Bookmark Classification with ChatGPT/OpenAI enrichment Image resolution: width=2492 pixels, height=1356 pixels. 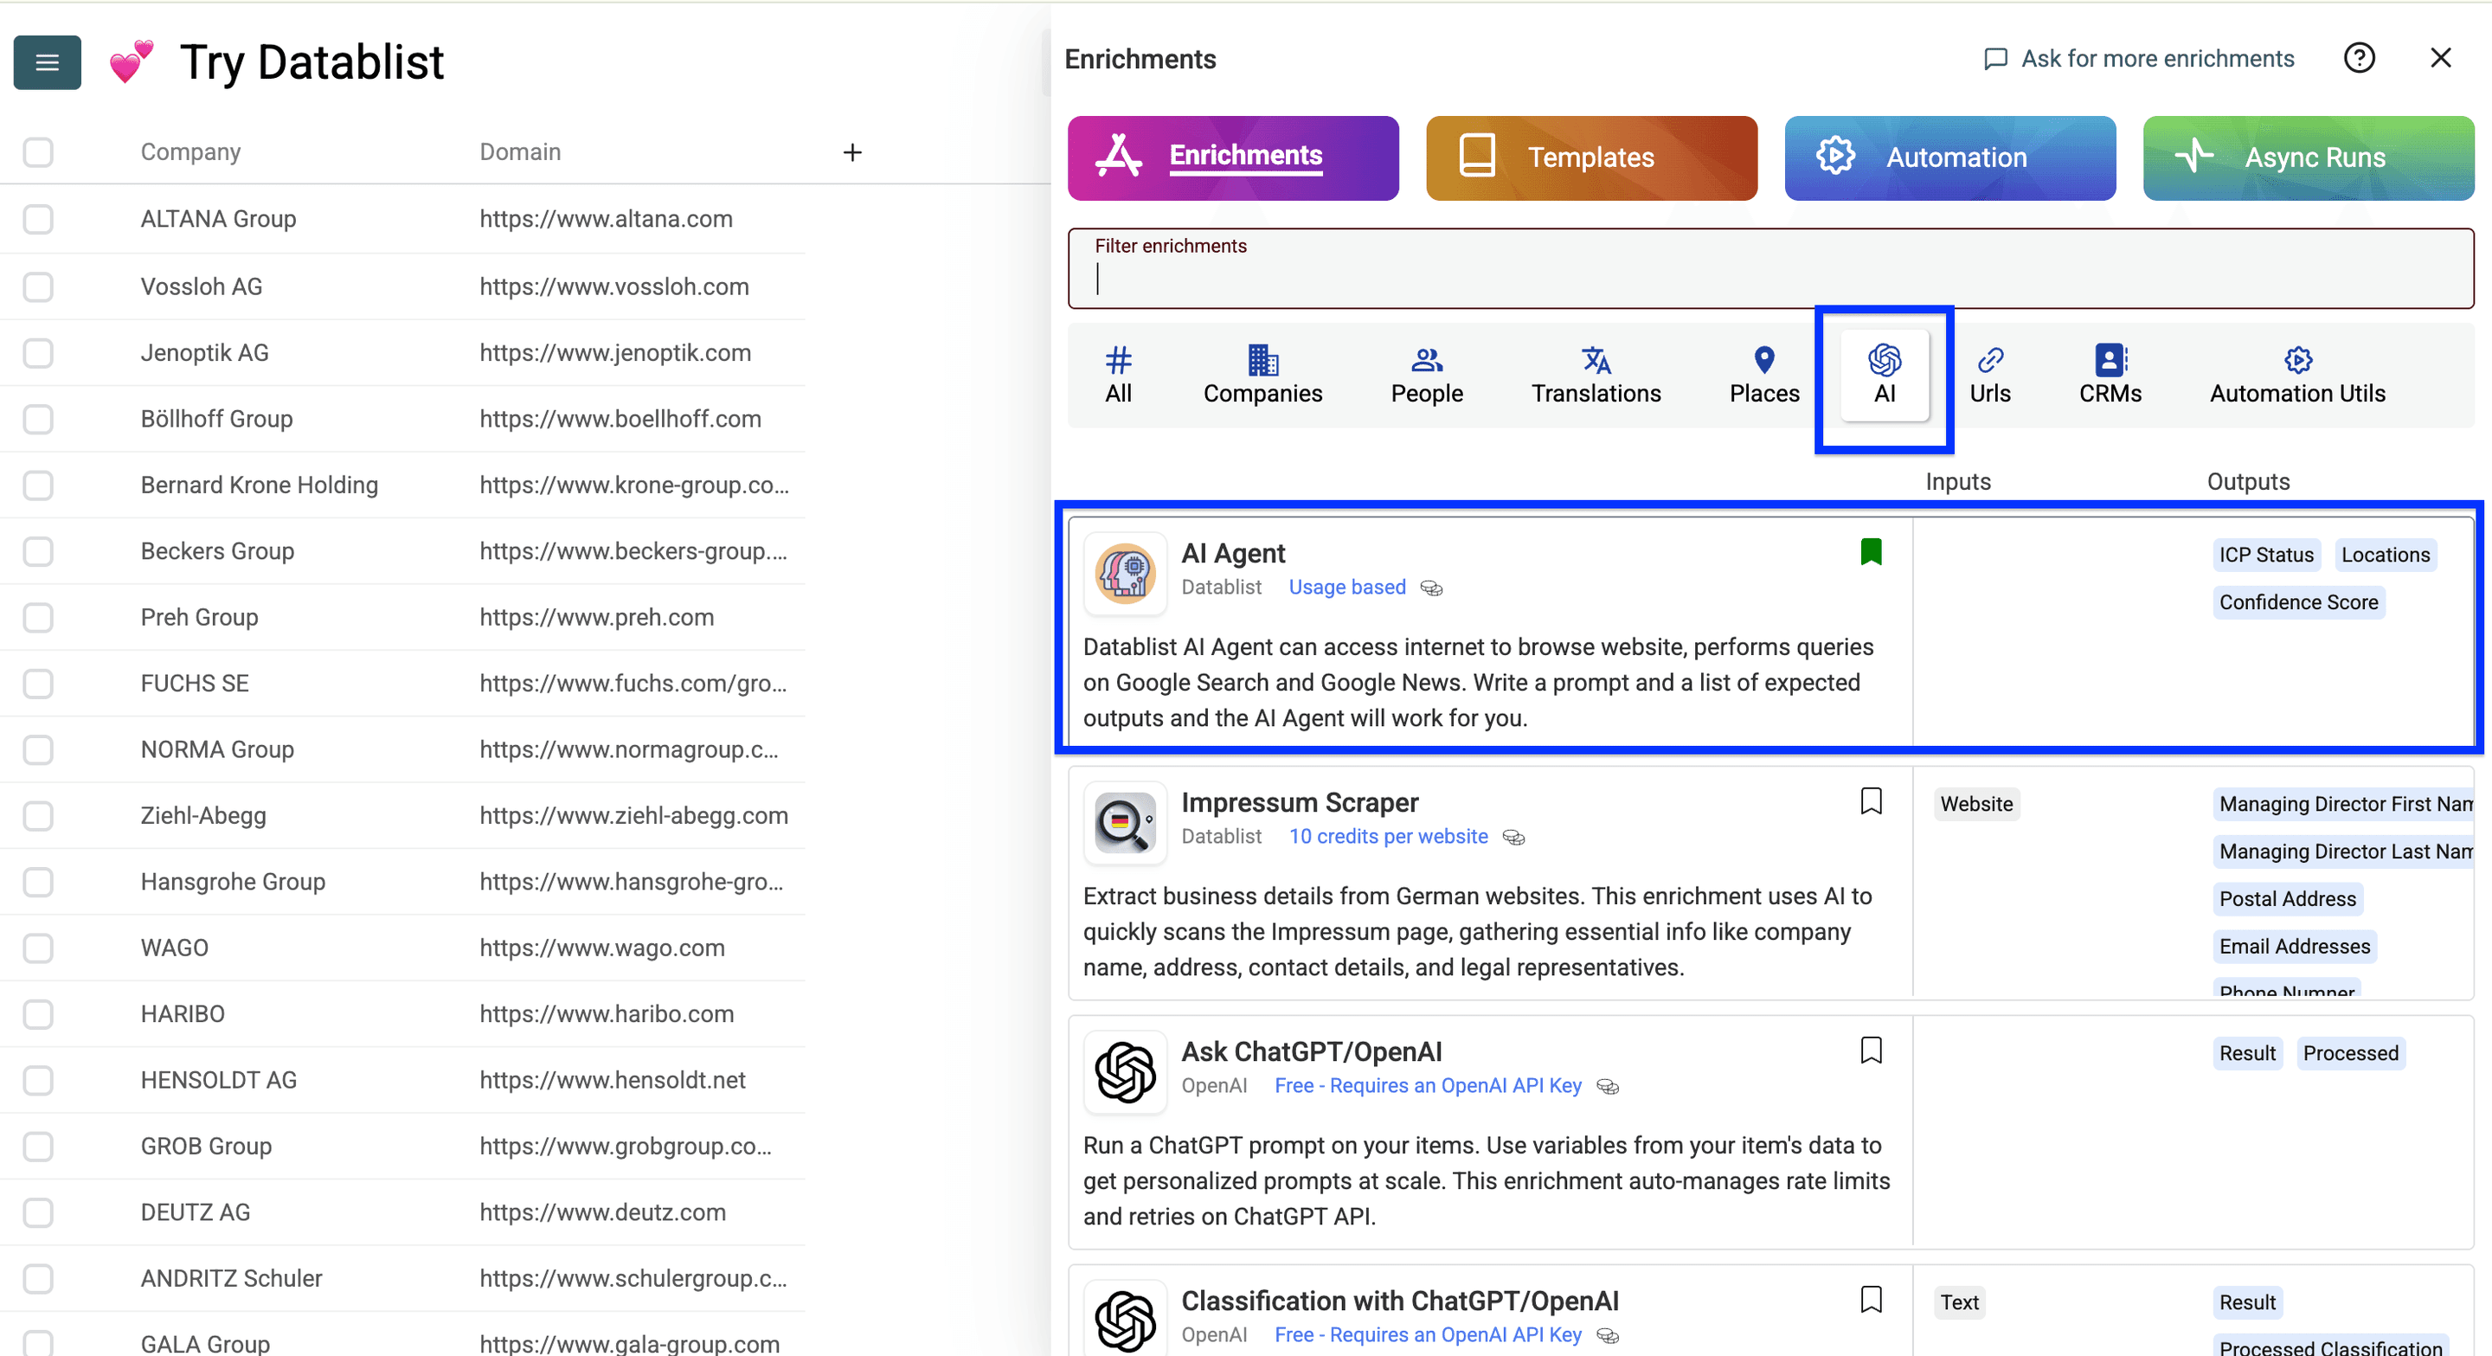click(x=1871, y=1299)
